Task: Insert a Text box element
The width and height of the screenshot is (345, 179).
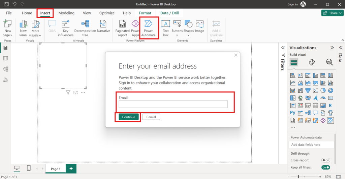Action: tap(166, 28)
